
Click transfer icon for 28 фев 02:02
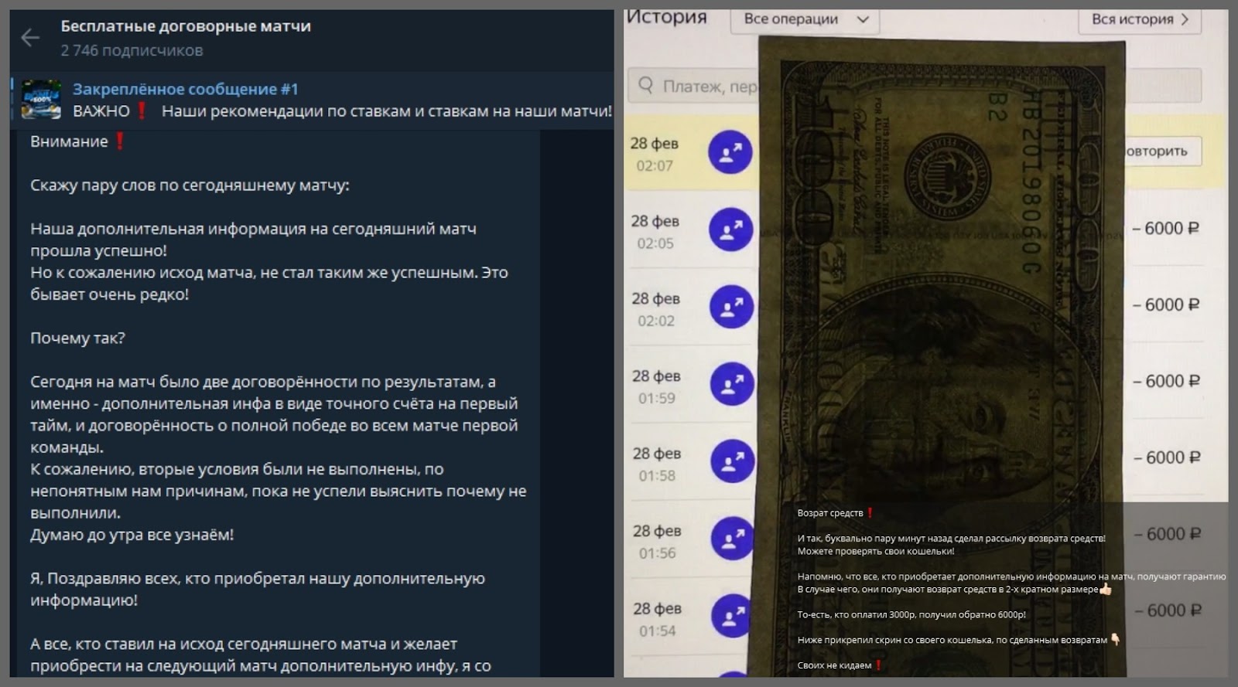click(x=731, y=307)
